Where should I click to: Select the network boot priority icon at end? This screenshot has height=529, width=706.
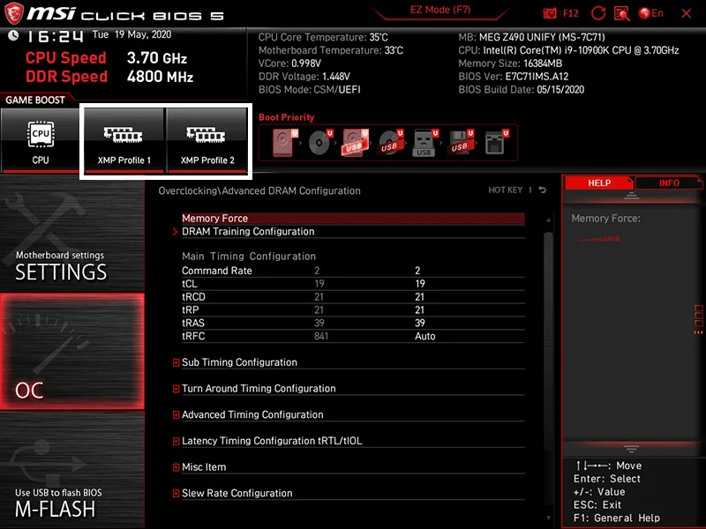click(494, 143)
